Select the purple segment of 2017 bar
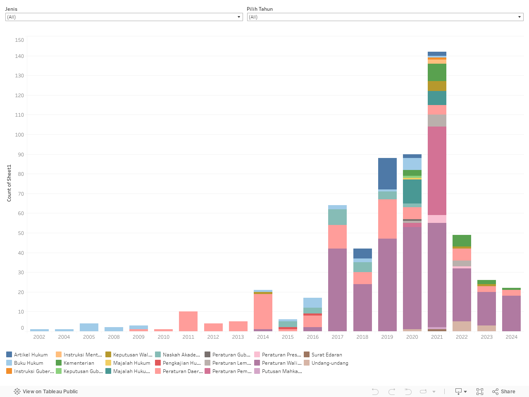The width and height of the screenshot is (529, 397). tap(337, 289)
